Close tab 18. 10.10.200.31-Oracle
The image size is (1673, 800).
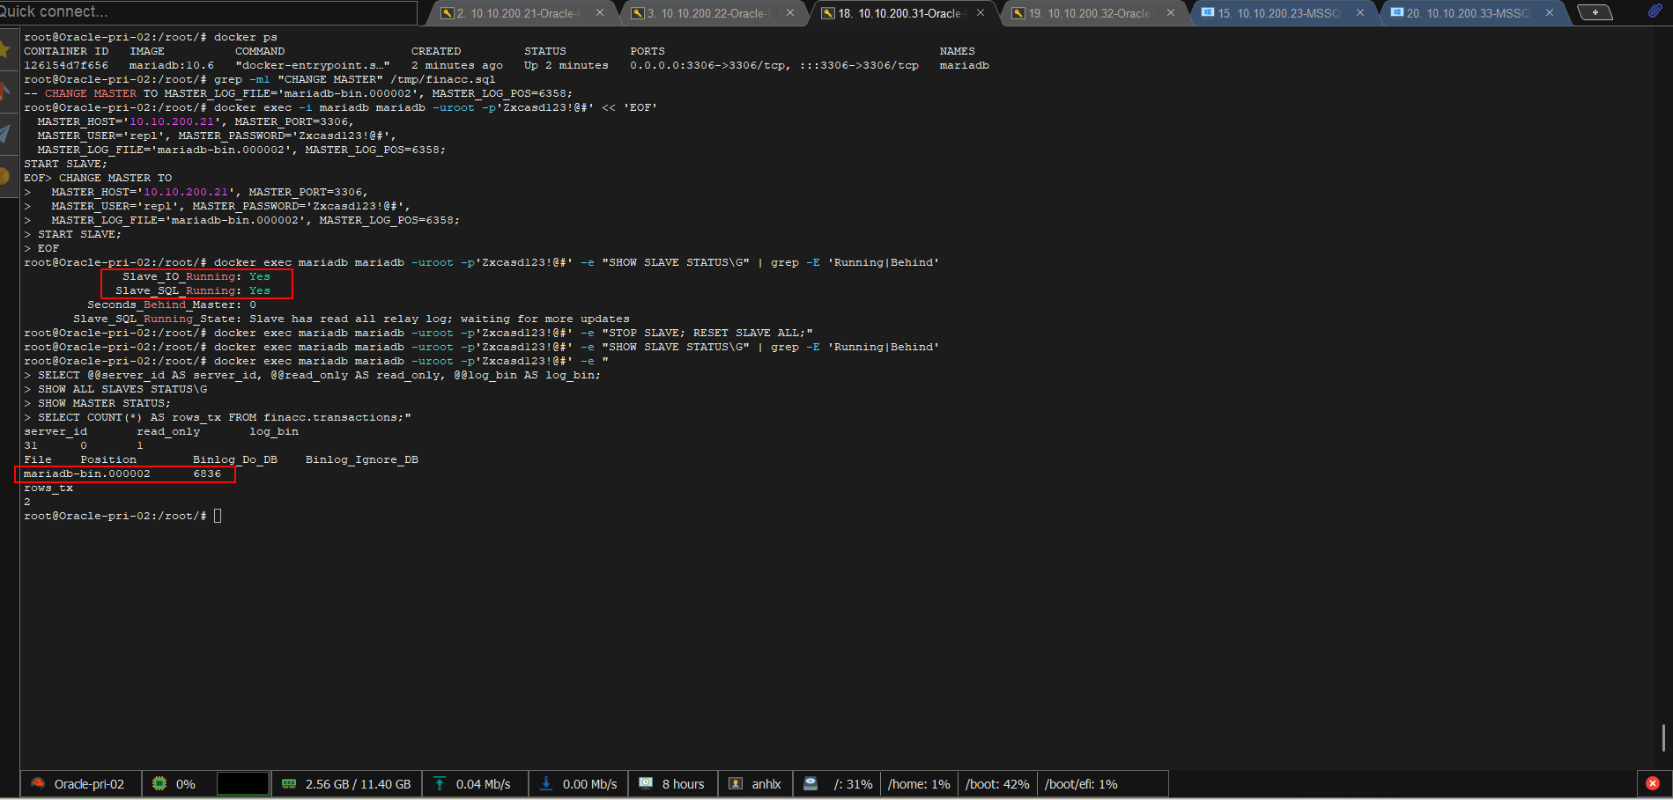[981, 13]
